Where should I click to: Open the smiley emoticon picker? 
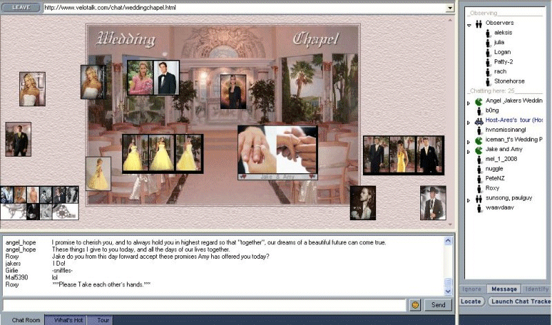click(415, 304)
